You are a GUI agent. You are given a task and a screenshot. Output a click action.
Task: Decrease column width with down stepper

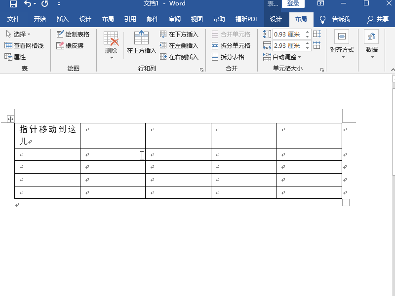pyautogui.click(x=308, y=48)
